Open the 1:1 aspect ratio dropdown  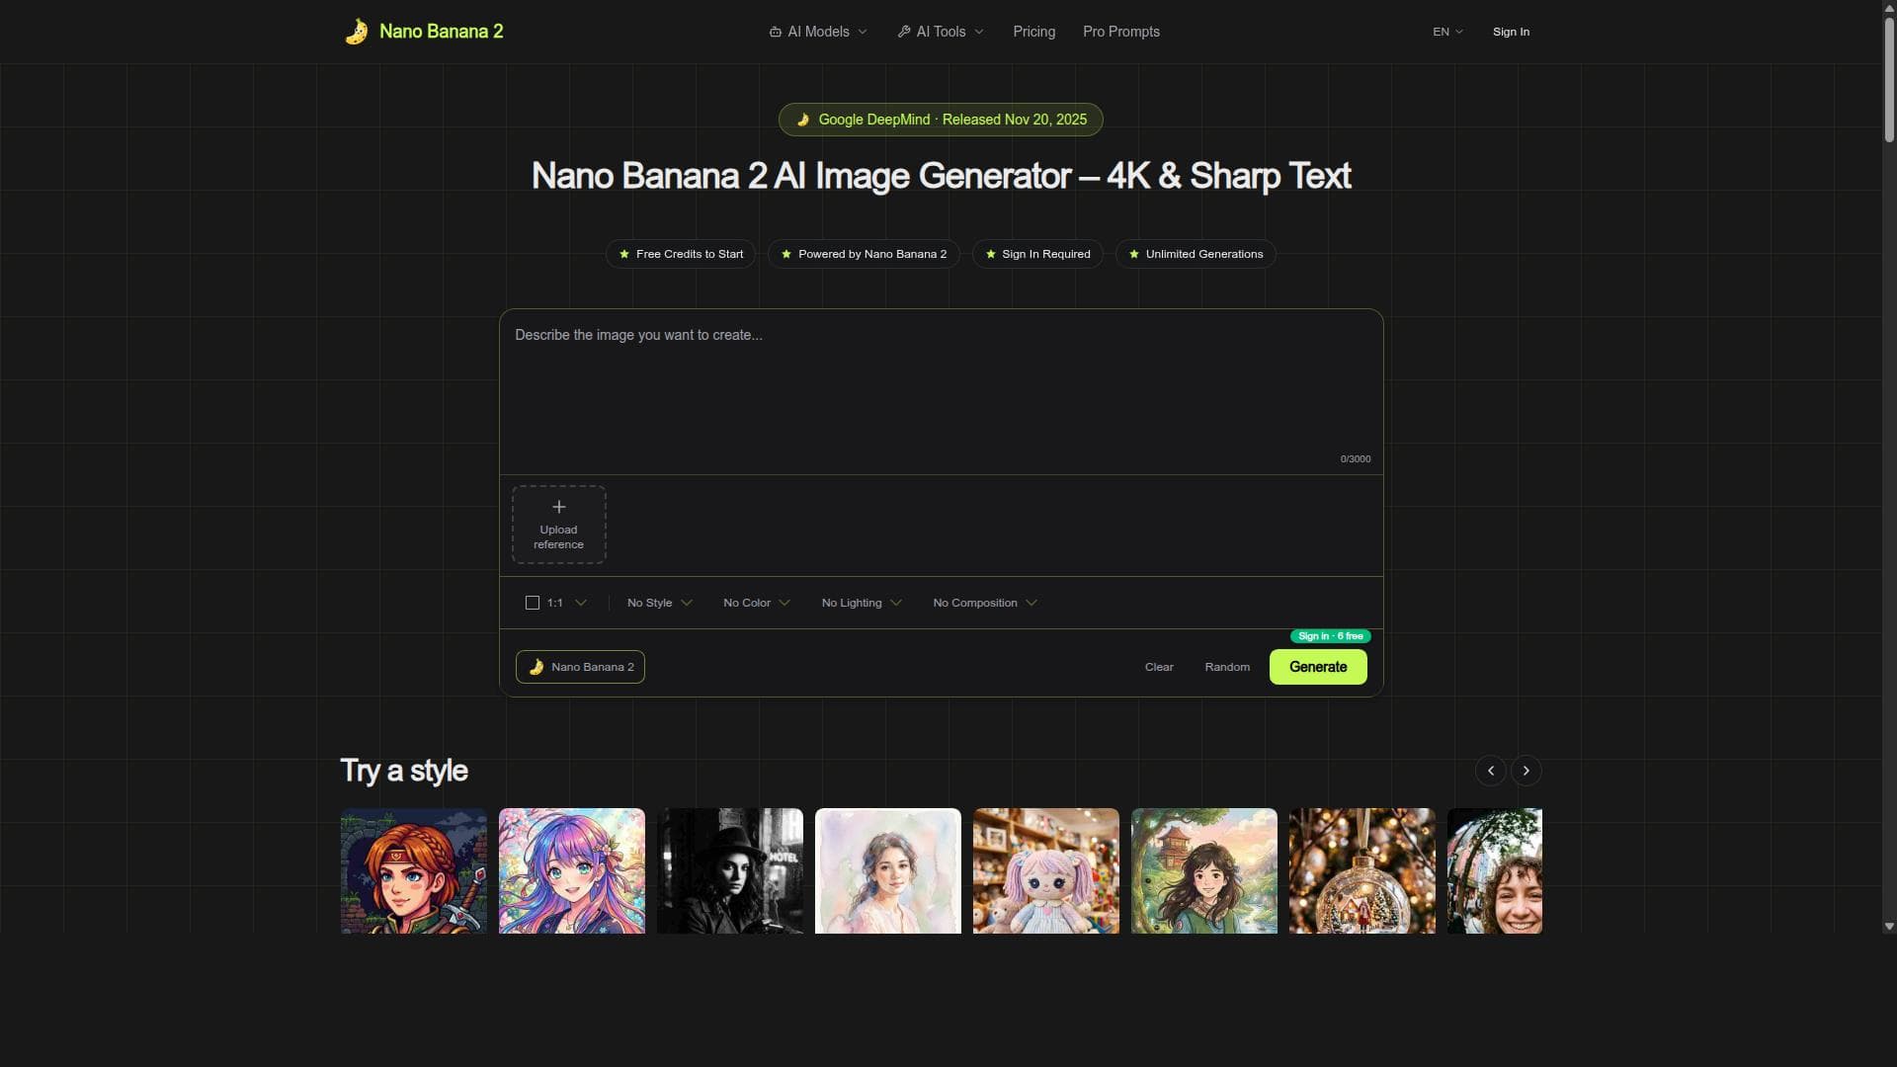[x=556, y=603]
